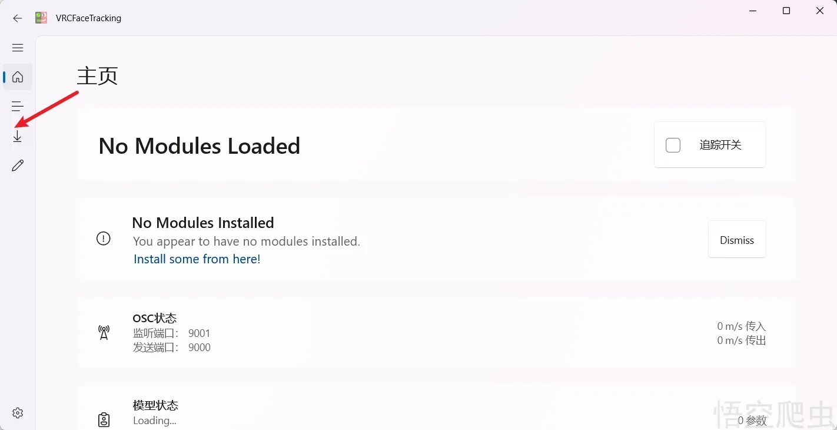Click the 'No Modules Installed' title text
The height and width of the screenshot is (430, 837).
[x=203, y=223]
